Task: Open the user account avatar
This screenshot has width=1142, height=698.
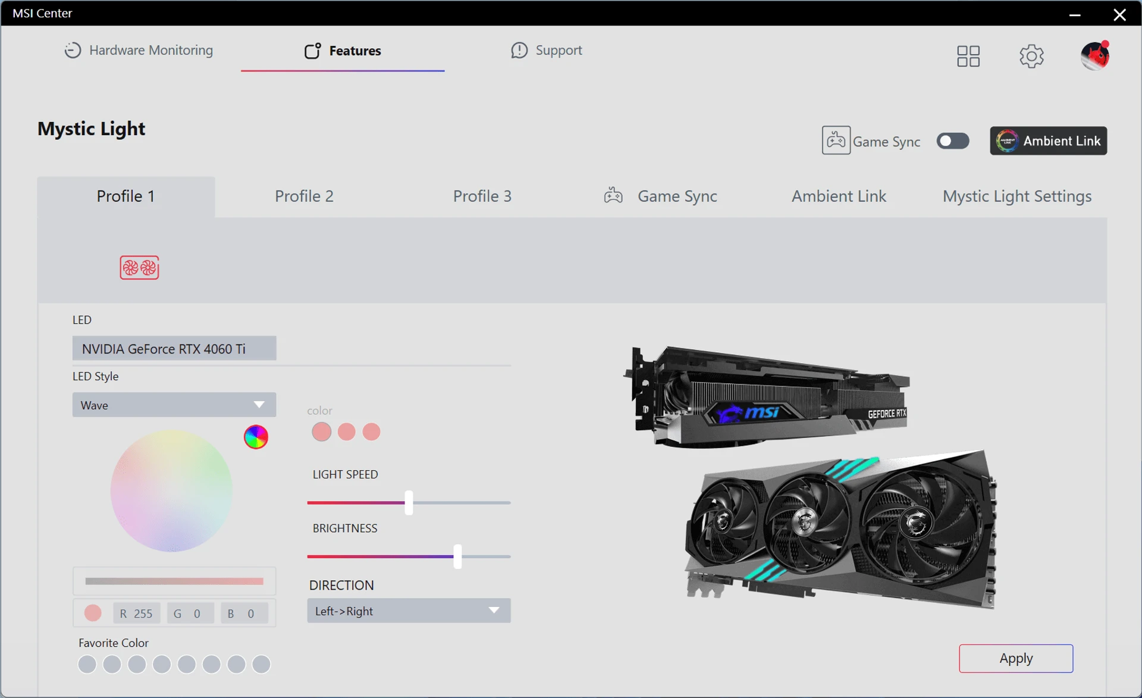Action: point(1095,55)
